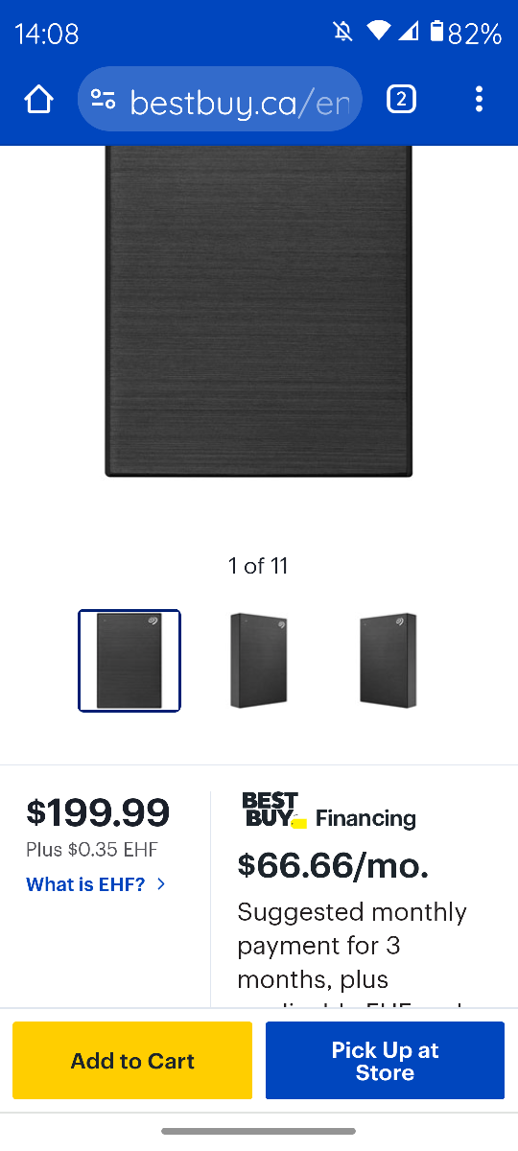This screenshot has width=518, height=1151.
Task: Tap the Financing label text
Action: [x=365, y=818]
